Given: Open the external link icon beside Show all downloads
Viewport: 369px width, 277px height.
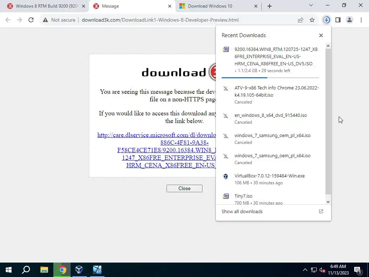Looking at the screenshot, I should [321, 211].
